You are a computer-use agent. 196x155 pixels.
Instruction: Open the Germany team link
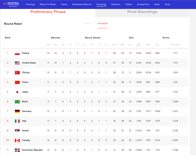(x=27, y=111)
